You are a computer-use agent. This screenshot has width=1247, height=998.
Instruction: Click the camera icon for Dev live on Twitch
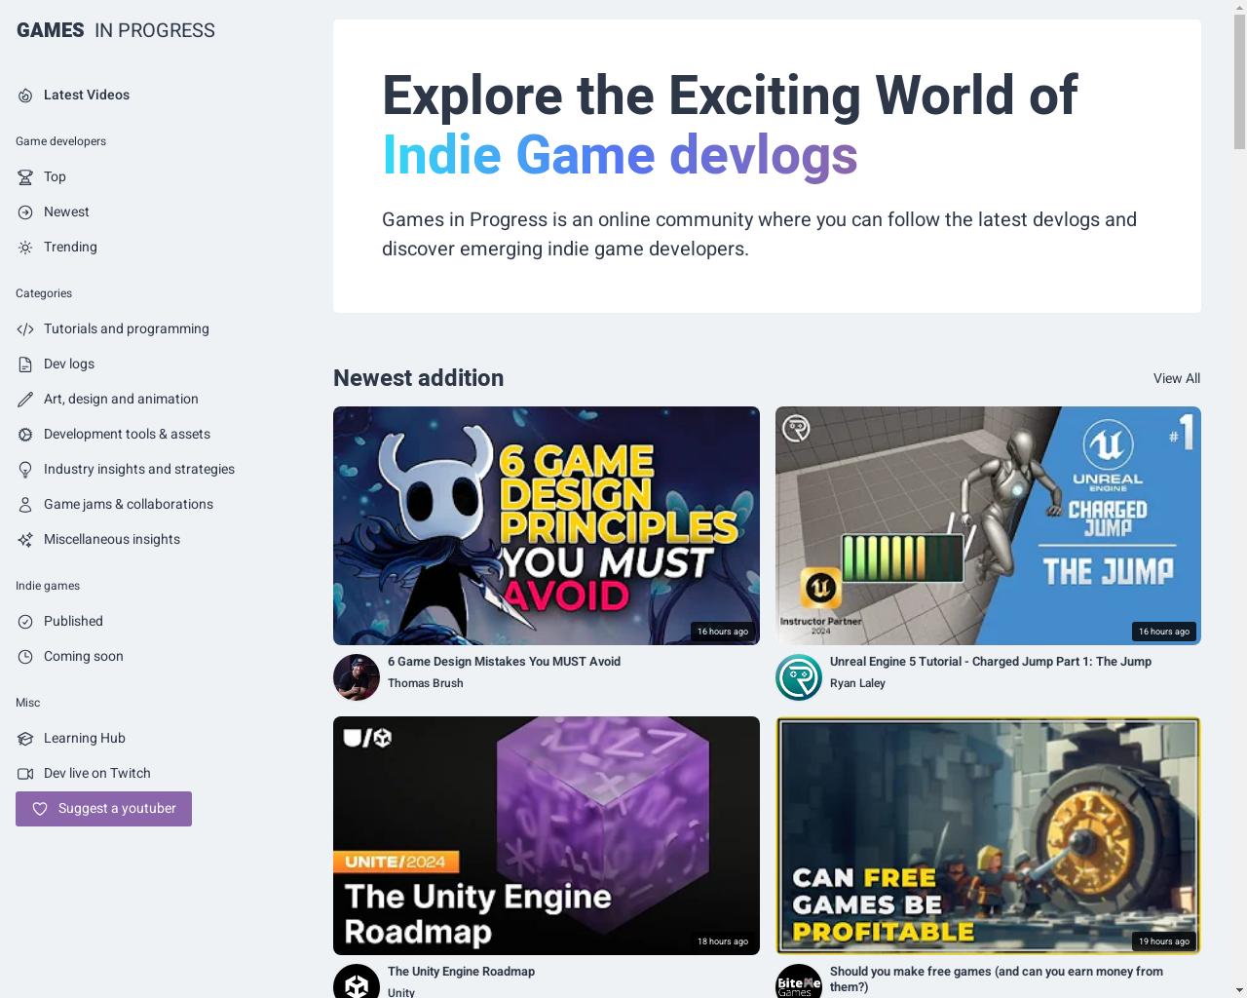click(x=25, y=774)
